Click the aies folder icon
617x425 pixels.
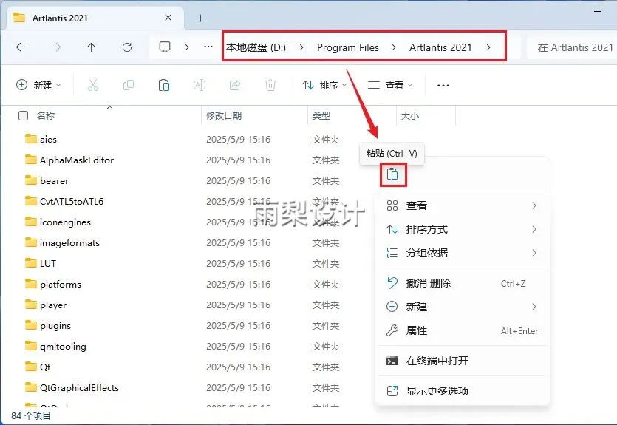31,138
